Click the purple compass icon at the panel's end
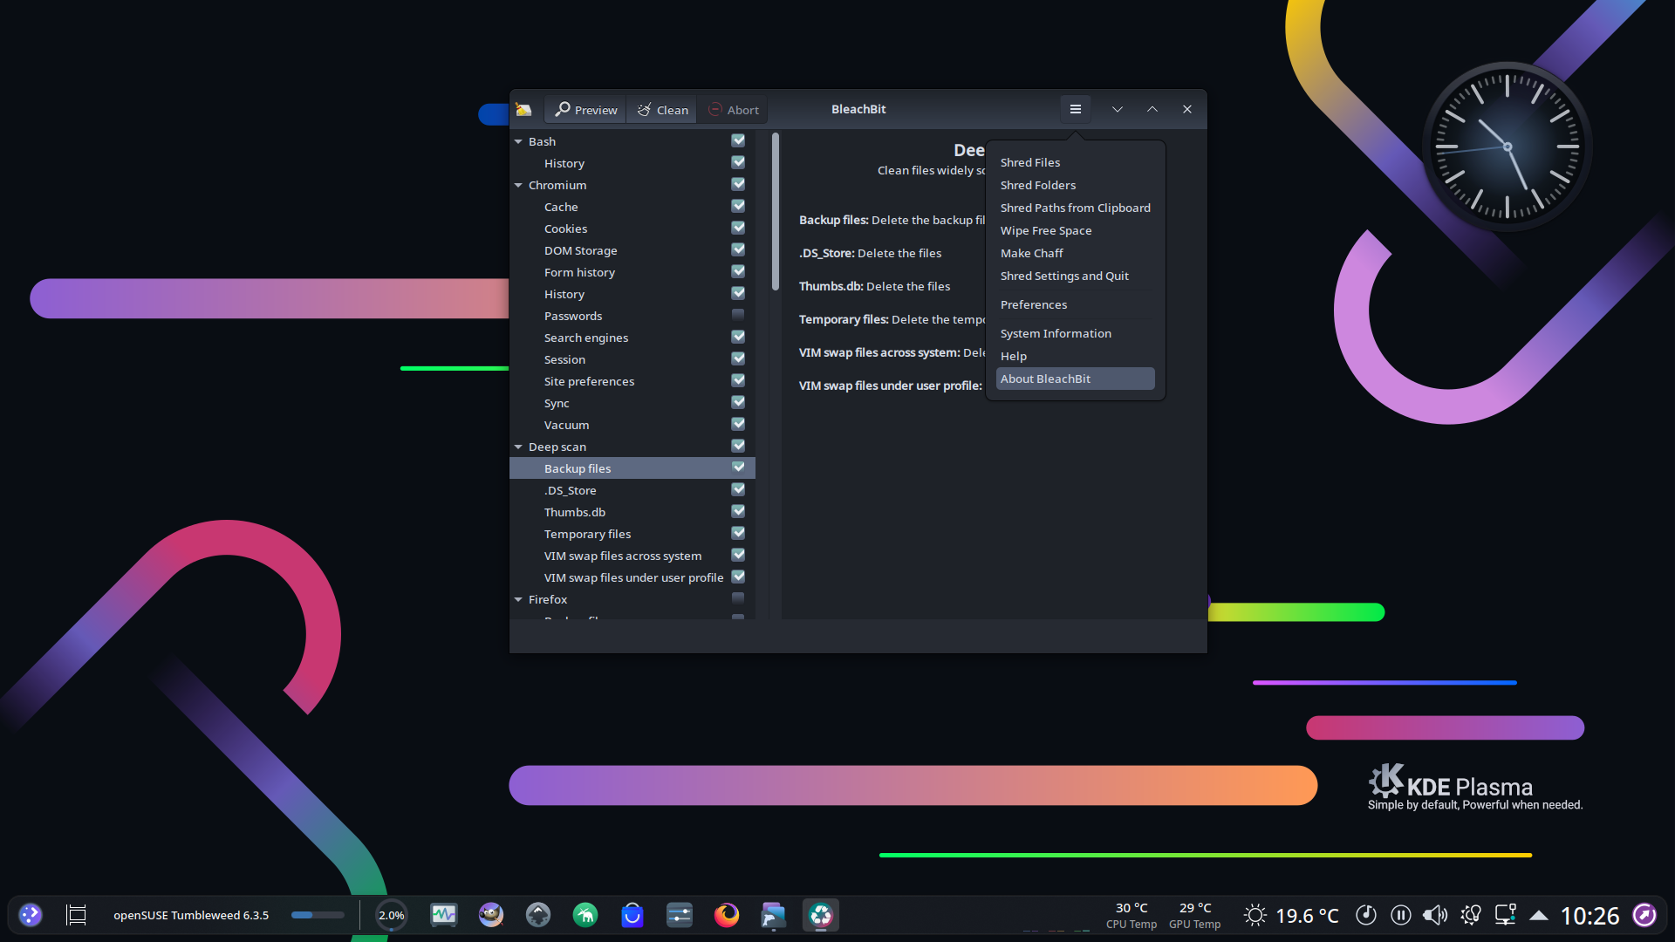 1644,915
